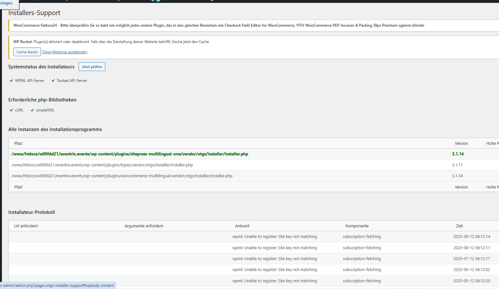This screenshot has width=499, height=289.
Task: Click the simpleXML library label
Action: click(45, 110)
